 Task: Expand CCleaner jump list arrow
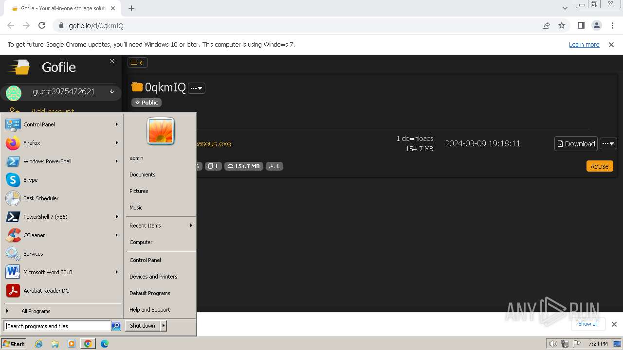[117, 235]
